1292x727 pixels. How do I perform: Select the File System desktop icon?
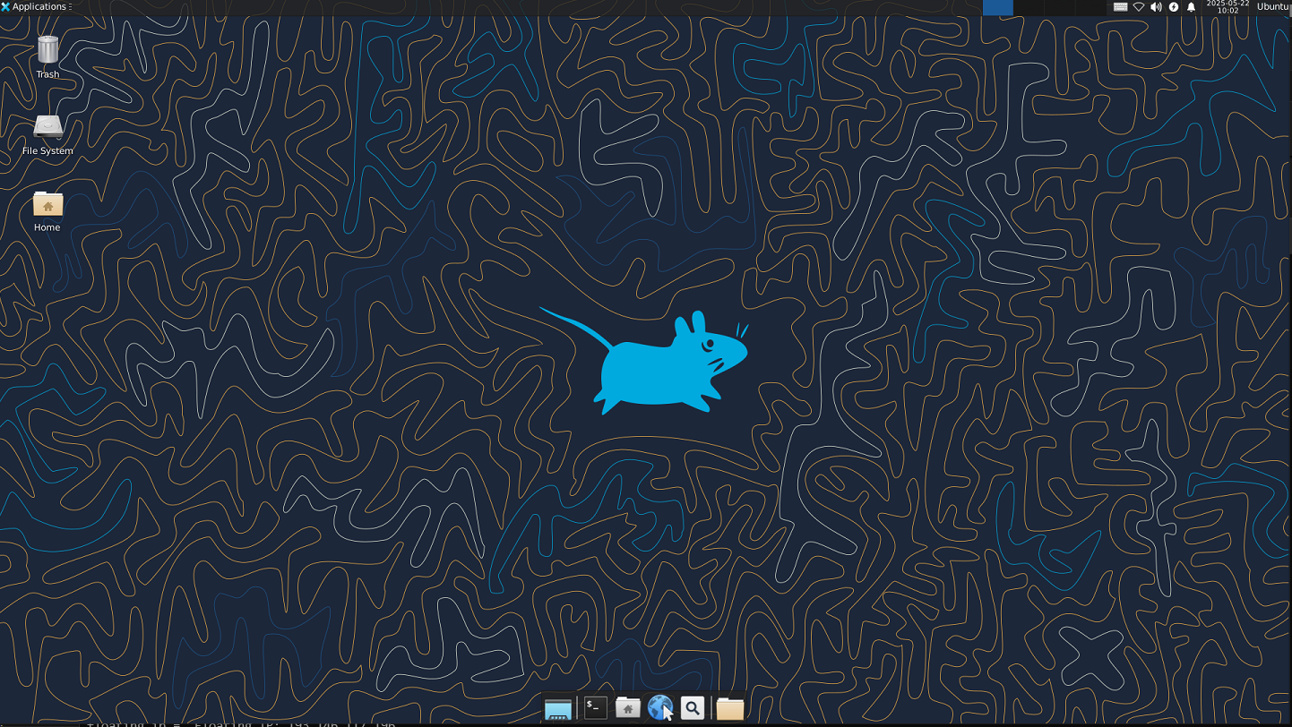coord(47,134)
